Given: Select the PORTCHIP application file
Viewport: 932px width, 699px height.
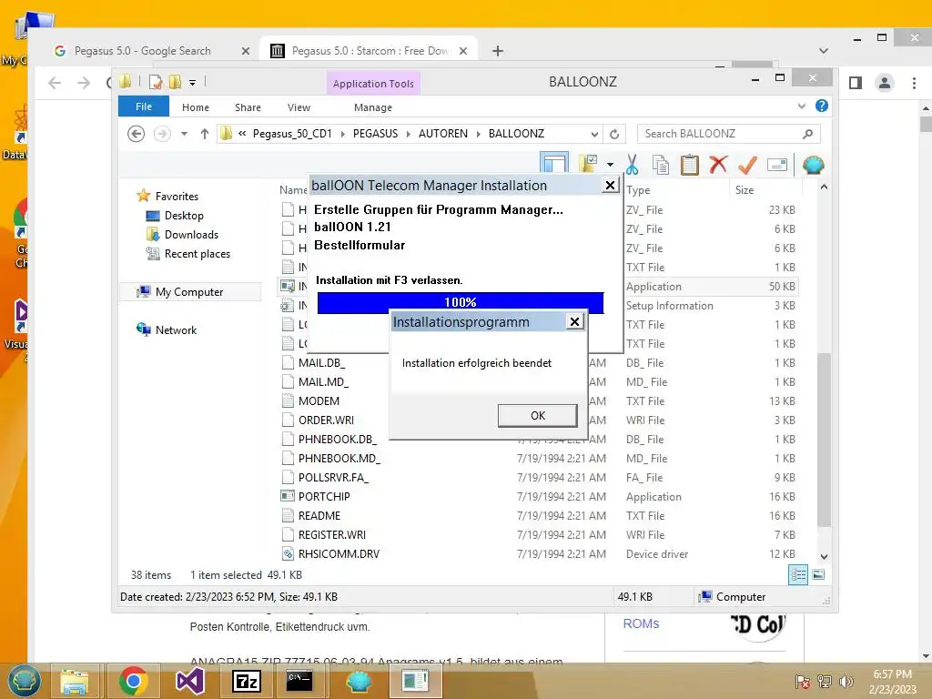Looking at the screenshot, I should 324,496.
